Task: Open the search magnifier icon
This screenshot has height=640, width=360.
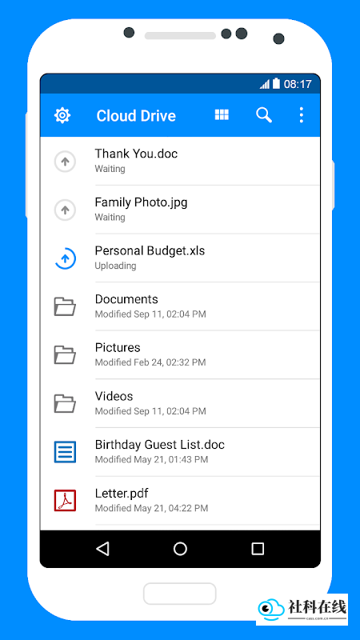Action: point(264,115)
